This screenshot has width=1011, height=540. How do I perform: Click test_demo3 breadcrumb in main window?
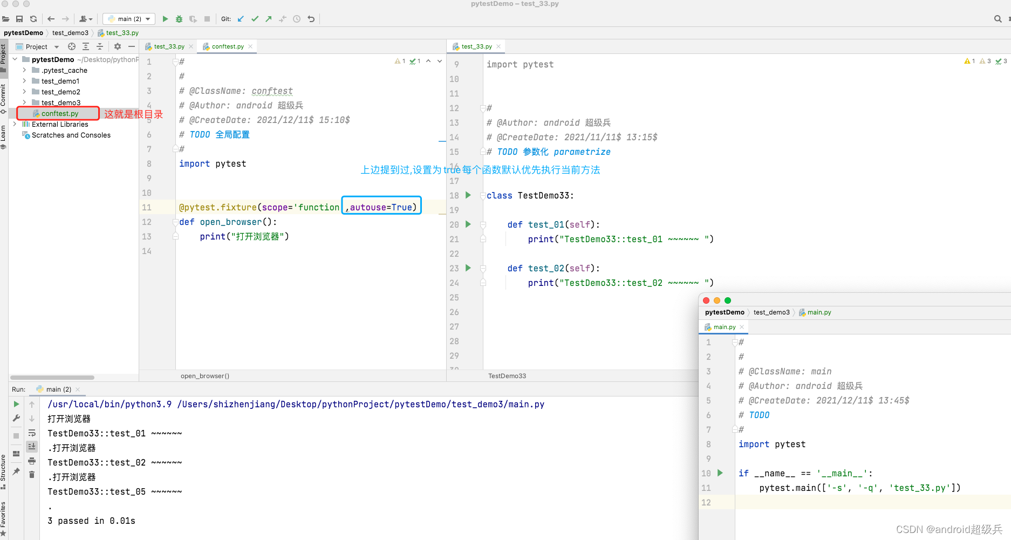(x=70, y=33)
